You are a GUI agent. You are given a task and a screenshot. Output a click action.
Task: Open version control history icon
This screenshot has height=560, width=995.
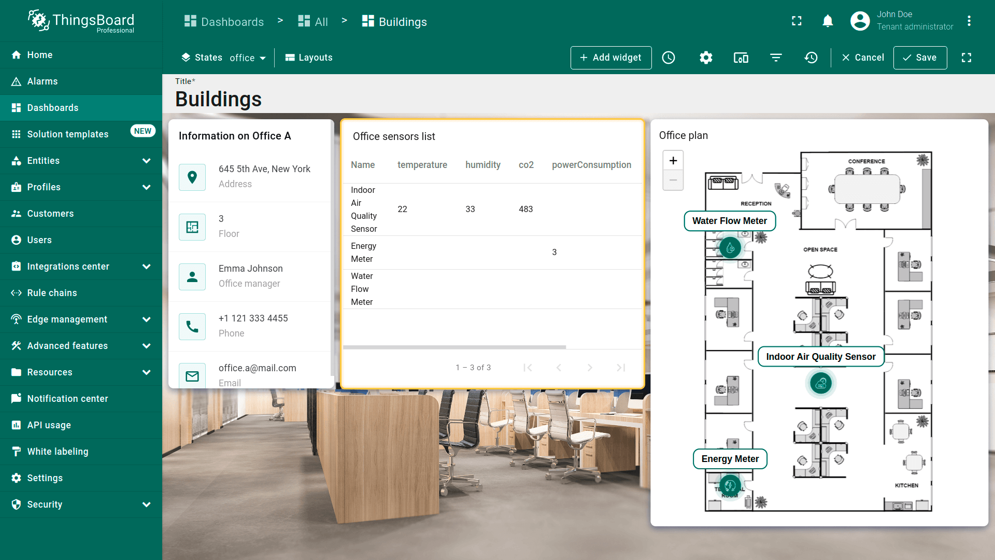[811, 58]
